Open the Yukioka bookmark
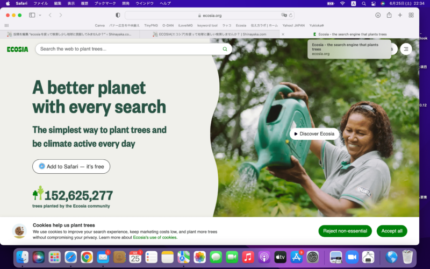This screenshot has width=430, height=269. 317,25
